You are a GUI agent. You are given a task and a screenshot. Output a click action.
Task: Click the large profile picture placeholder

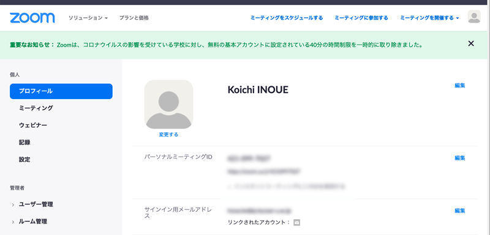169,104
